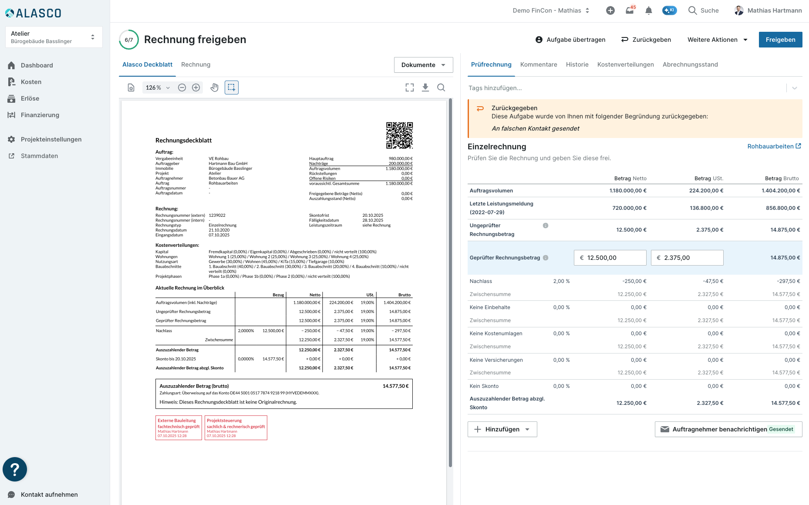
Task: Click the 6/7 progress ring
Action: [129, 40]
